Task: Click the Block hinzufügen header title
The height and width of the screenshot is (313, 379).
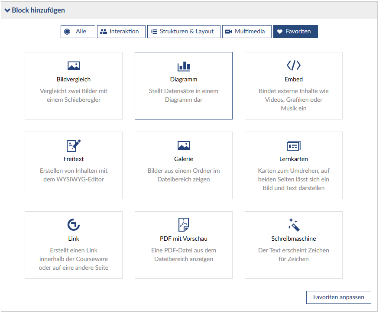Action: click(39, 10)
